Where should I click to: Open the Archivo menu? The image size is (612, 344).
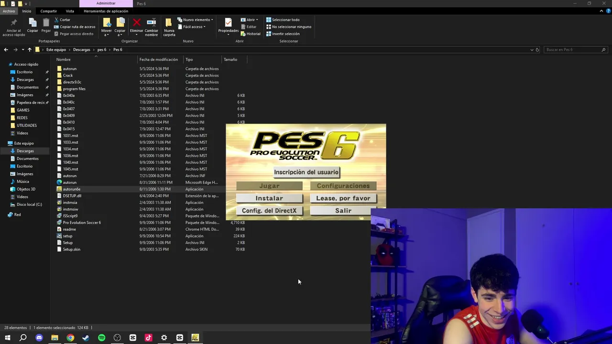click(9, 11)
